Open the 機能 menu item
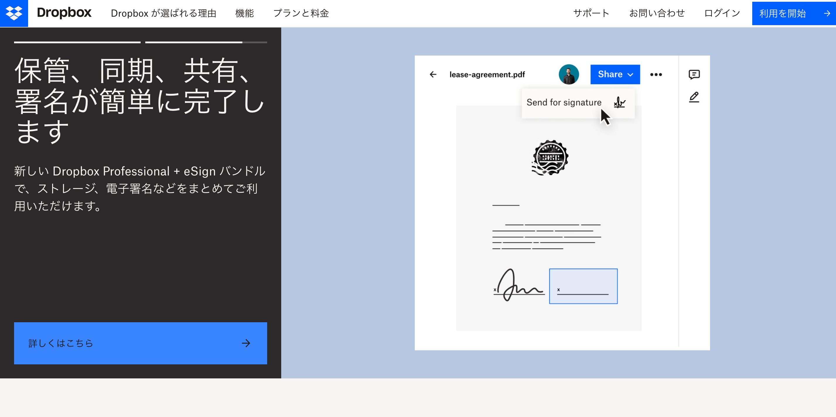Viewport: 836px width, 417px height. pyautogui.click(x=244, y=13)
